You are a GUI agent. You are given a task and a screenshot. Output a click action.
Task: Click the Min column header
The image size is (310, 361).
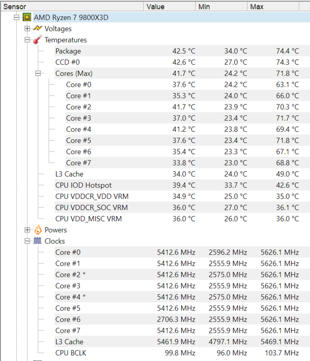click(x=221, y=7)
